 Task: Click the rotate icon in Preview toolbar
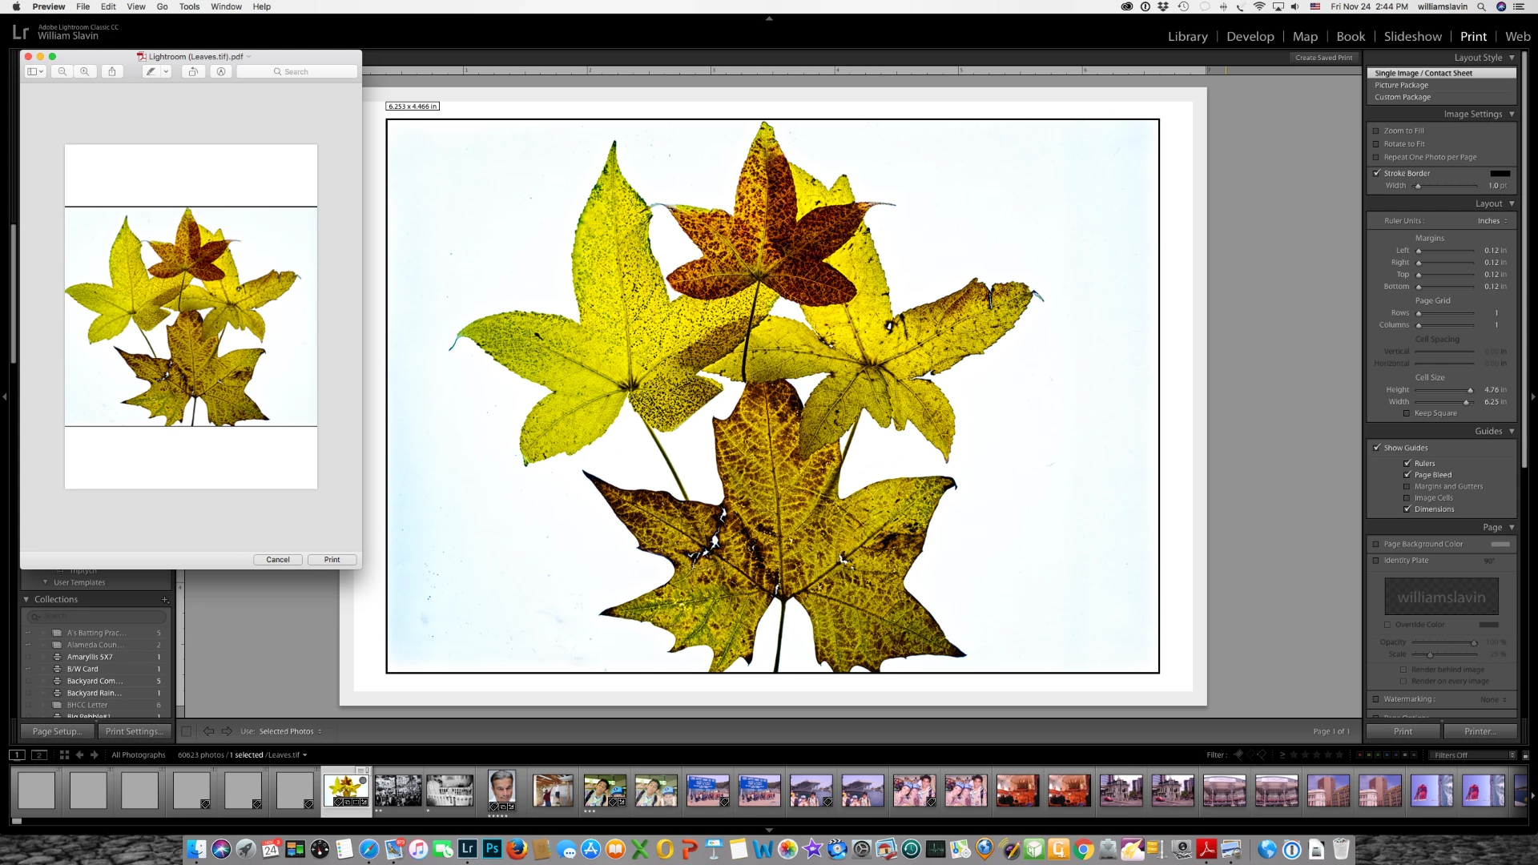click(x=193, y=71)
